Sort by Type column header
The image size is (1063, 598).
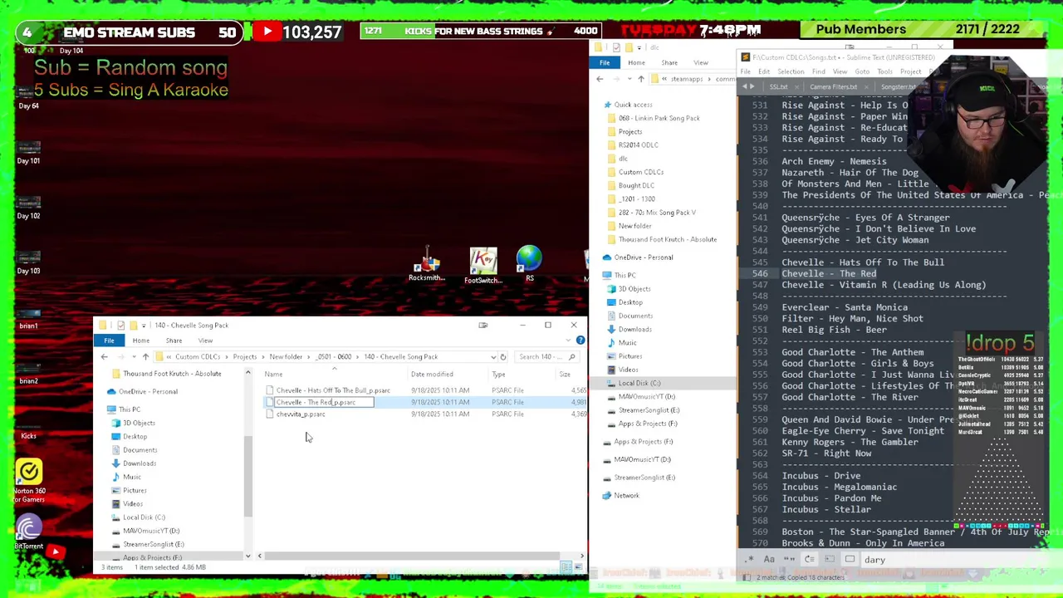click(x=498, y=375)
